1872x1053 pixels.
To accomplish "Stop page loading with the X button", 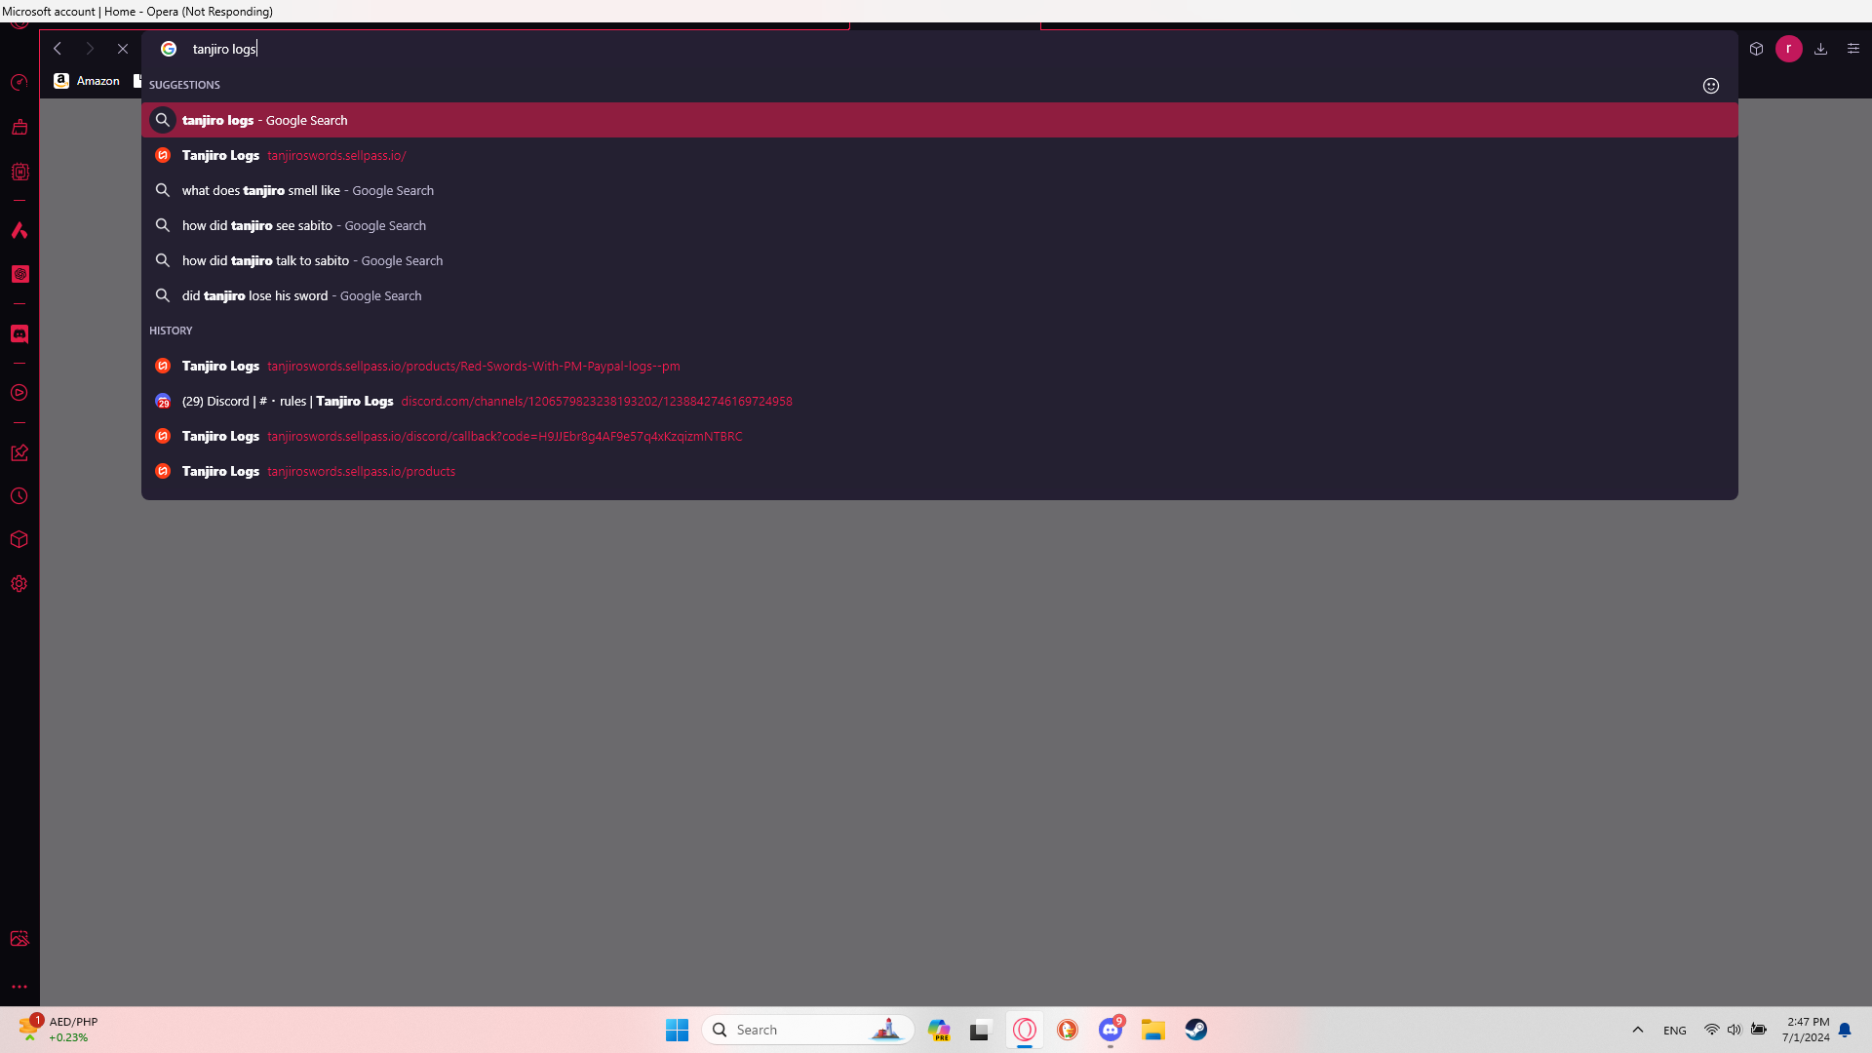I will [x=123, y=49].
